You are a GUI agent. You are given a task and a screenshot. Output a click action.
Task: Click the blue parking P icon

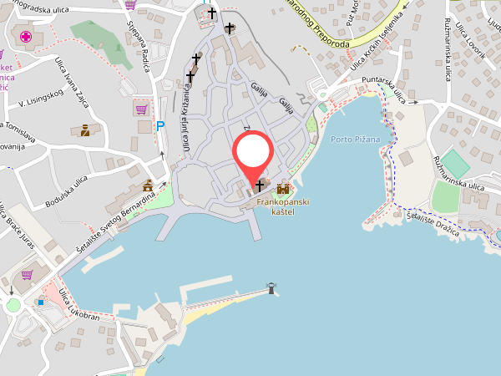pos(160,126)
